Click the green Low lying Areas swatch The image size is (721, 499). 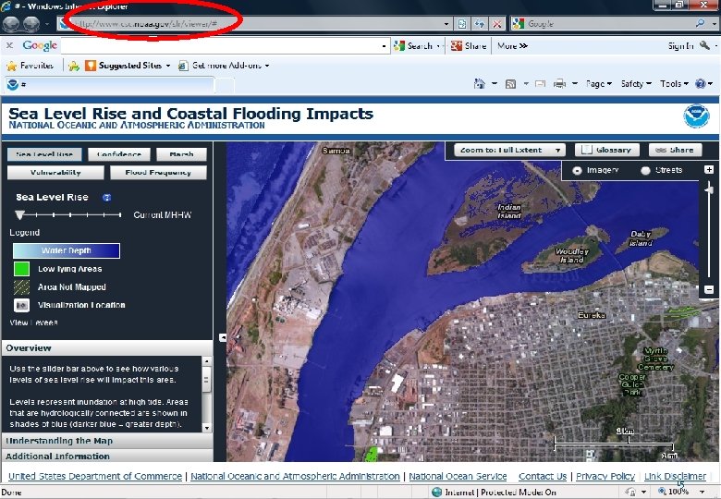click(x=21, y=269)
